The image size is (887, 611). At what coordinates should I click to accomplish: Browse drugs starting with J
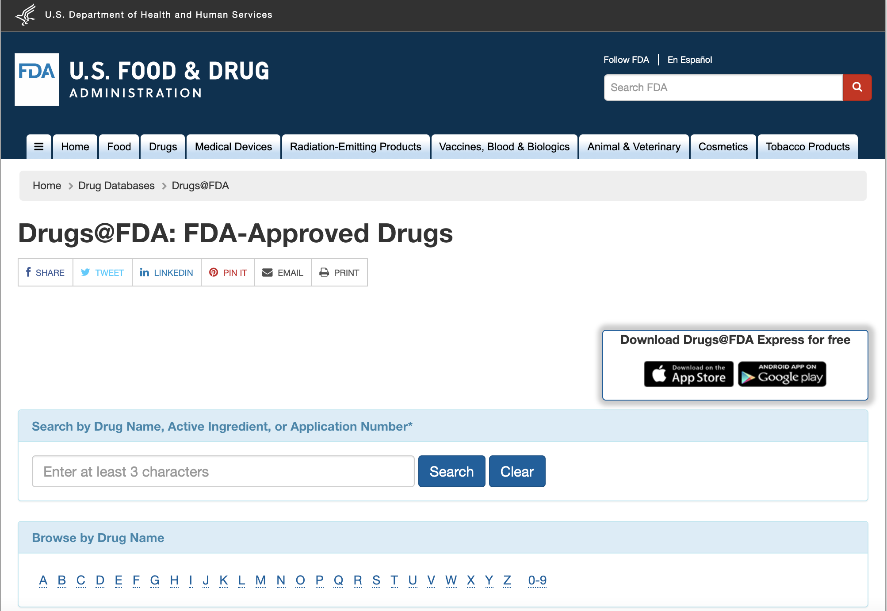[x=206, y=580]
